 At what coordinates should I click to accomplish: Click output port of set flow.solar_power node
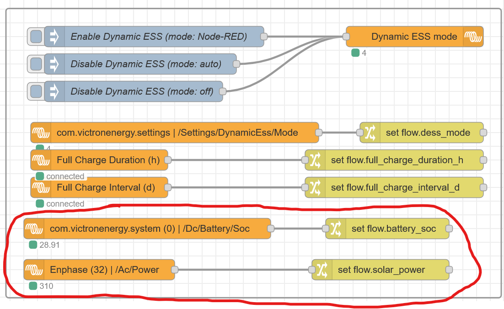pos(449,270)
